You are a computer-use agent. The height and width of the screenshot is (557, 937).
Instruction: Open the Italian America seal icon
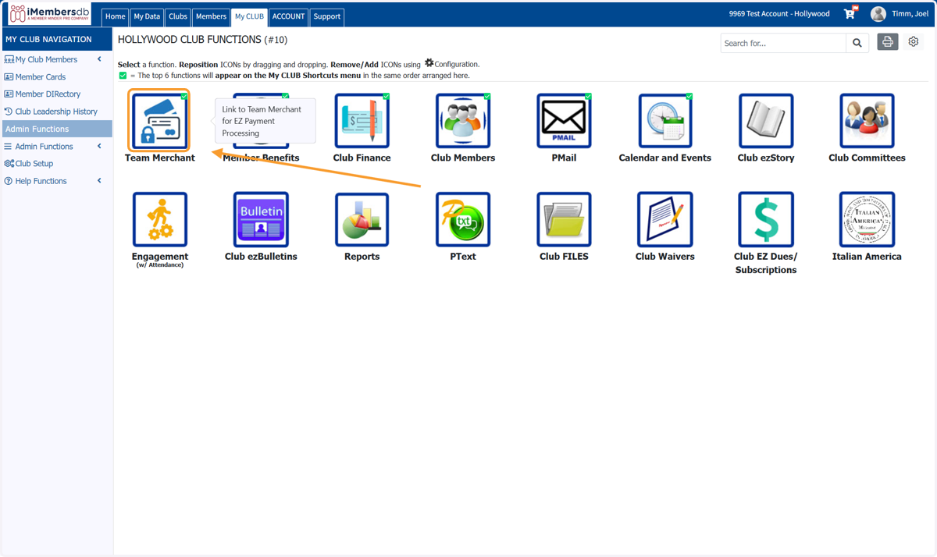867,219
